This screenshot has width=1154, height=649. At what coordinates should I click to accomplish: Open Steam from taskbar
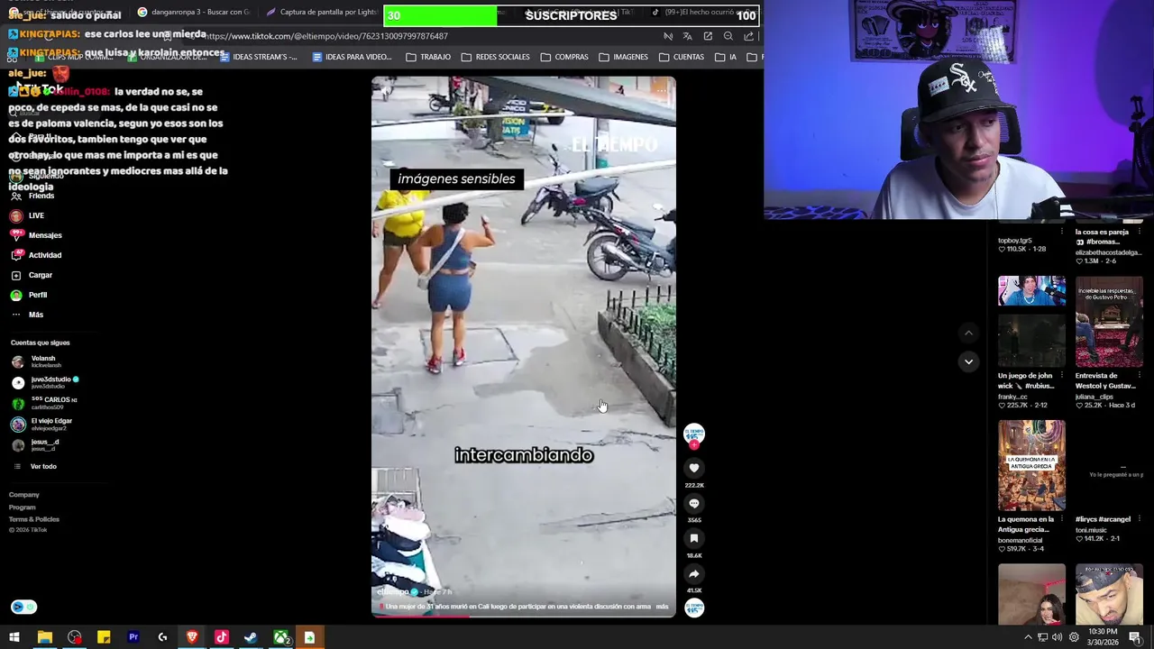[251, 637]
